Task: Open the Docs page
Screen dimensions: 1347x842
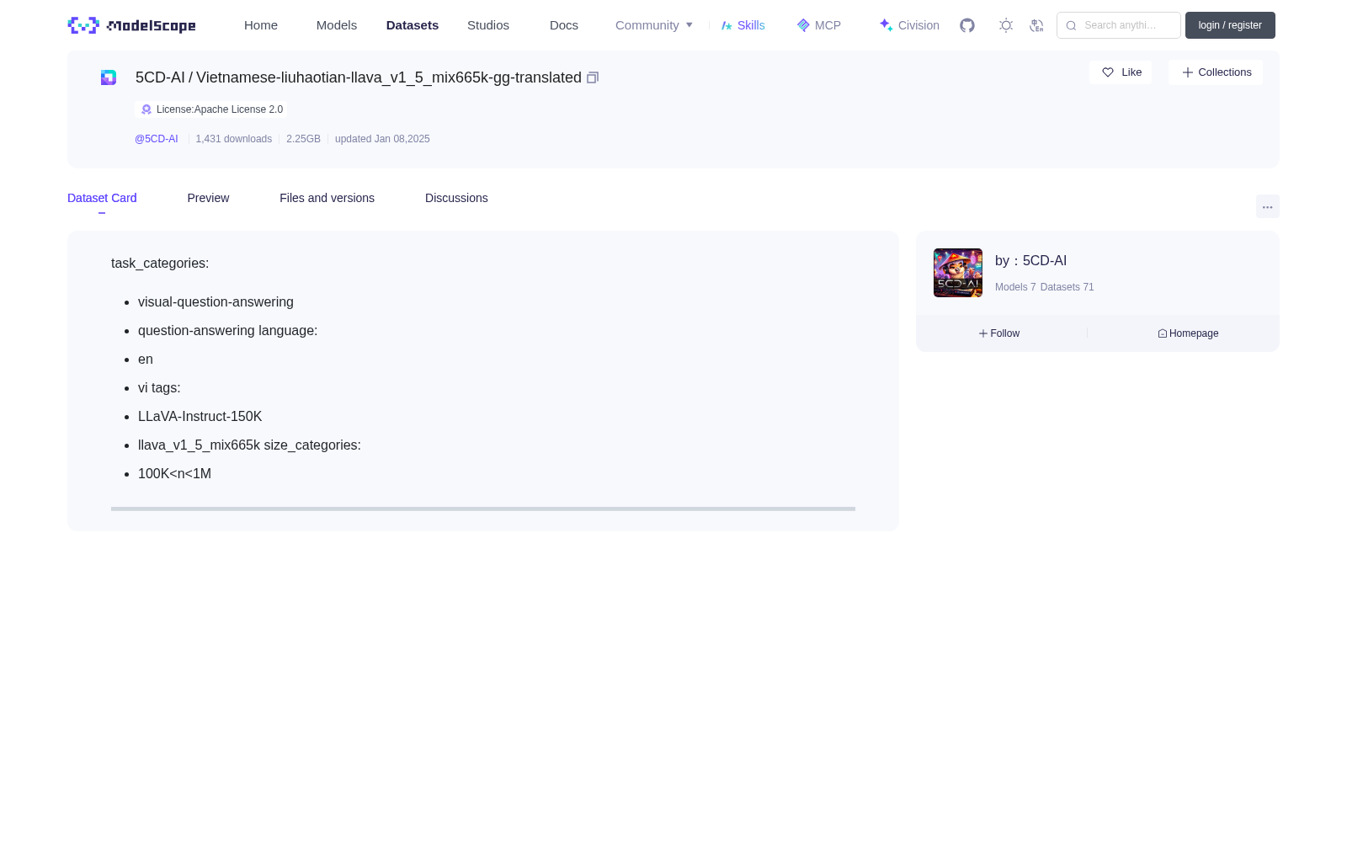Action: pyautogui.click(x=564, y=25)
